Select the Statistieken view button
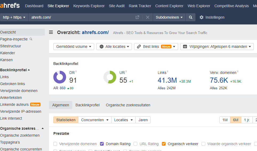 tap(66, 120)
